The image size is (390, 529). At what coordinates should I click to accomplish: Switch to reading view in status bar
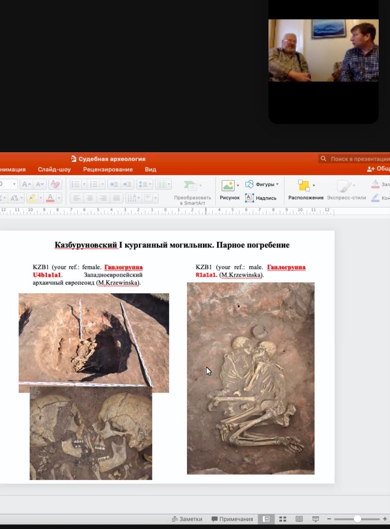(x=299, y=519)
